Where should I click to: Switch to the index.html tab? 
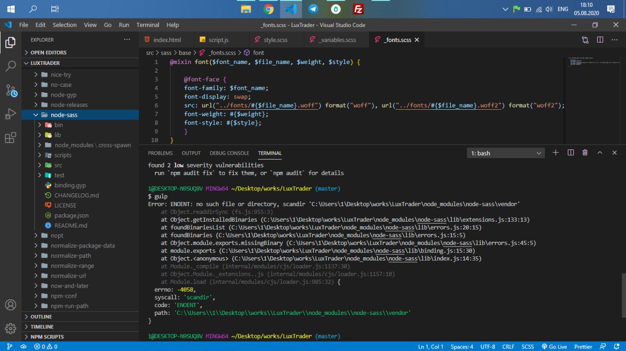click(x=166, y=40)
